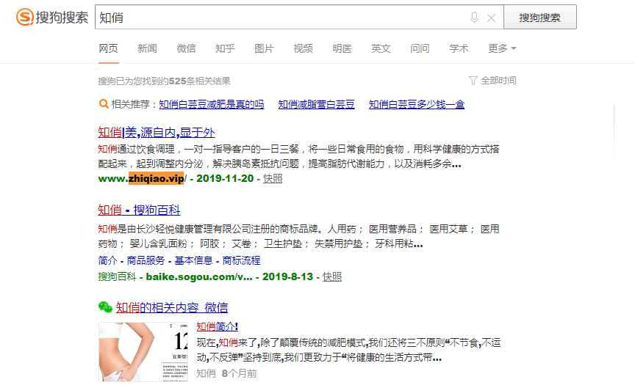Jump to 商品服务 section link

coord(146,260)
